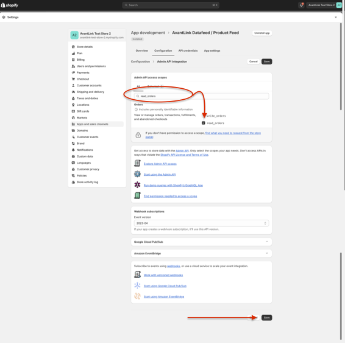
Task: Click the webhooks inline link
Action: (x=174, y=267)
